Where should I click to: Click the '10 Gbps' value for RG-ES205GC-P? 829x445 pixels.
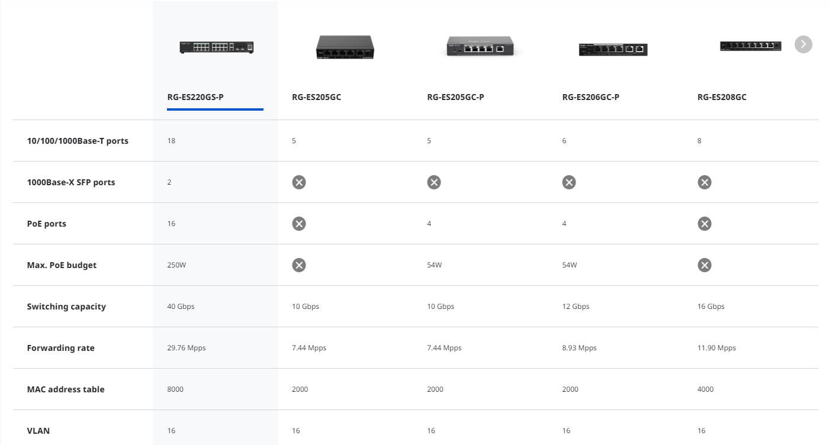click(441, 307)
